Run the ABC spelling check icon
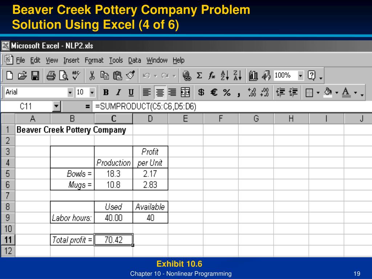372x279 pixels. pyautogui.click(x=76, y=76)
